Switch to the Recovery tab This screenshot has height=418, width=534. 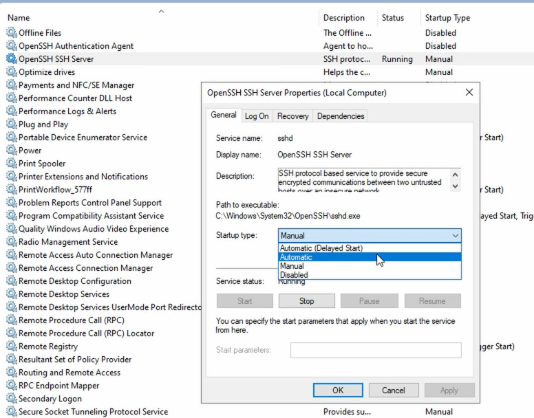coord(293,116)
